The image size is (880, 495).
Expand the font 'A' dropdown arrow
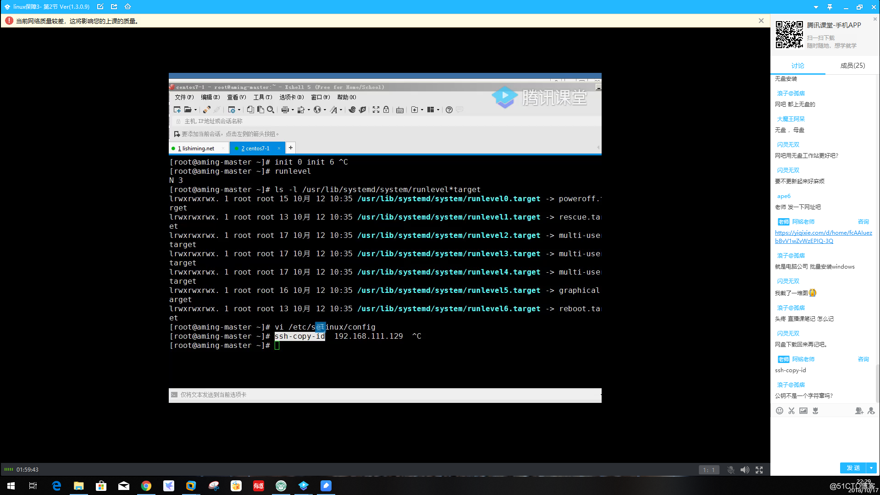point(341,110)
